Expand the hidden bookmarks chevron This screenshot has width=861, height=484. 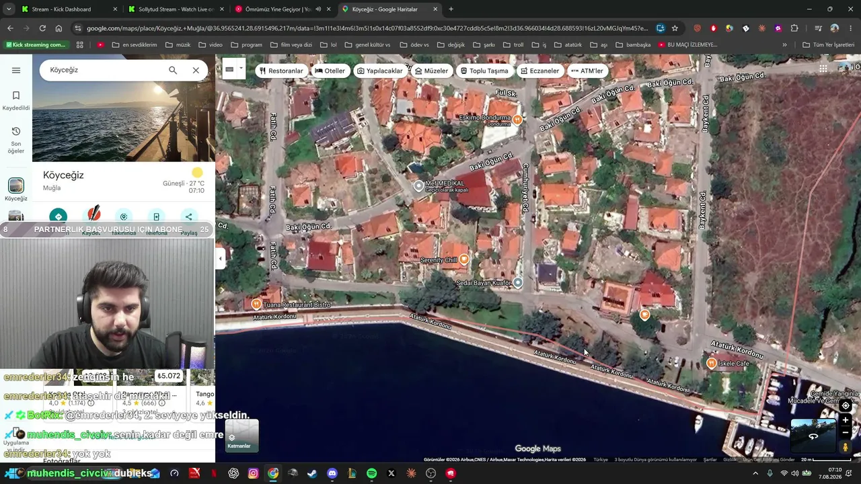(x=784, y=45)
